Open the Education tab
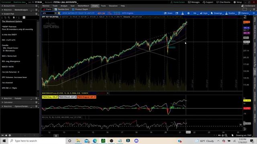257x144 pixels. [x=113, y=6]
